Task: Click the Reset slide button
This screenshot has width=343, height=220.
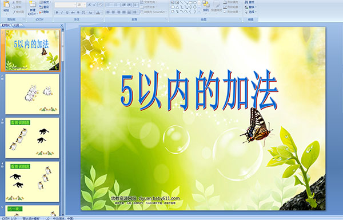Action: coord(44,7)
